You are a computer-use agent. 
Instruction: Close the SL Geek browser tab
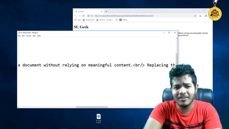point(102,11)
